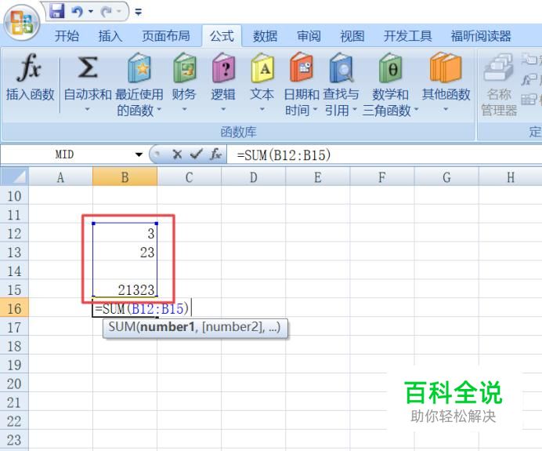Viewport: 542px width, 451px height.
Task: Open the undo history dropdown arrow
Action: [91, 12]
